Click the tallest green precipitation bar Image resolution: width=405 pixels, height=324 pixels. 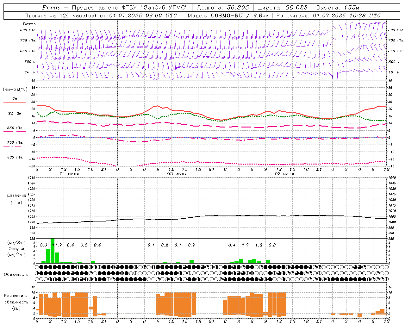(x=53, y=251)
